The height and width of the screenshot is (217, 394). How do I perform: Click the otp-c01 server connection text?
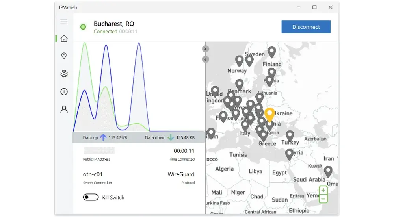[93, 174]
